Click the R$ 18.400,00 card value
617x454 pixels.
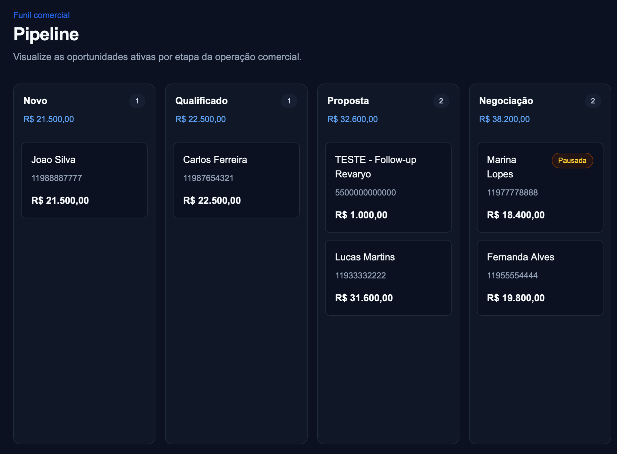(x=516, y=215)
